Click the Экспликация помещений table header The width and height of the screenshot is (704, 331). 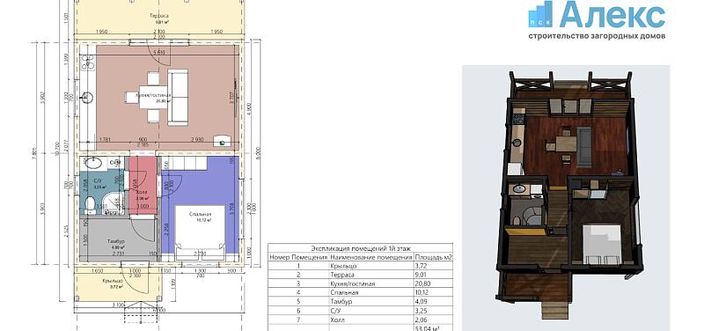360,248
